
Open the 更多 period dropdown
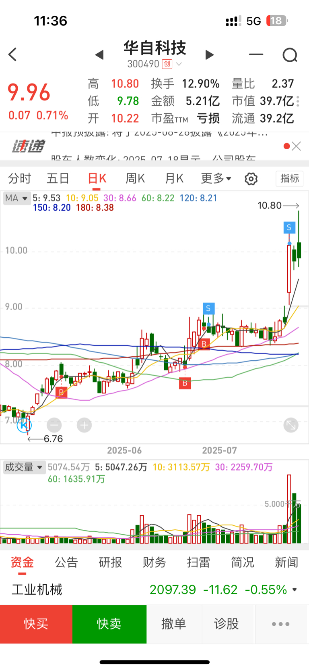(x=216, y=178)
